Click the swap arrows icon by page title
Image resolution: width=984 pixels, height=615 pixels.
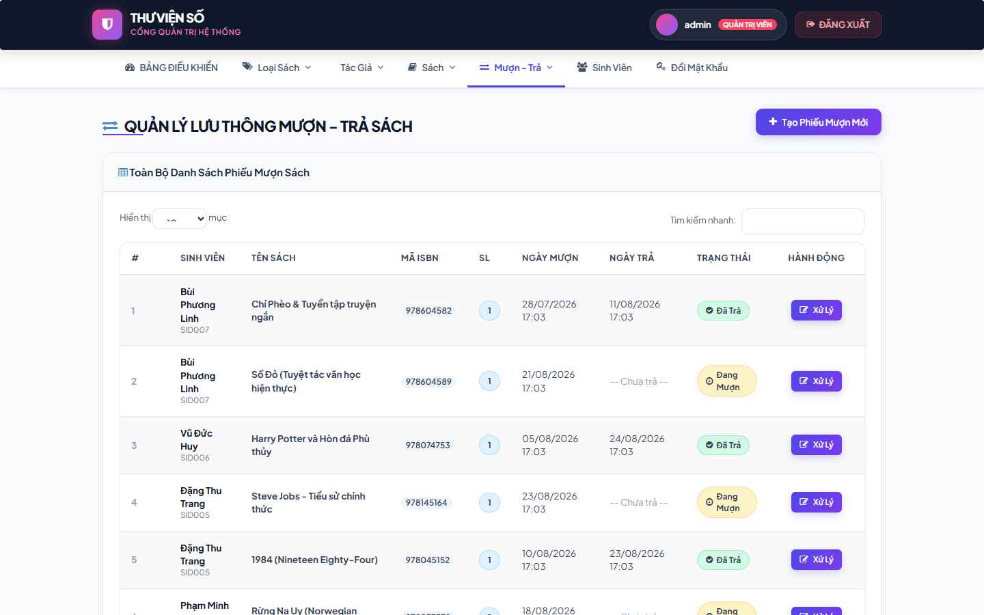coord(110,126)
